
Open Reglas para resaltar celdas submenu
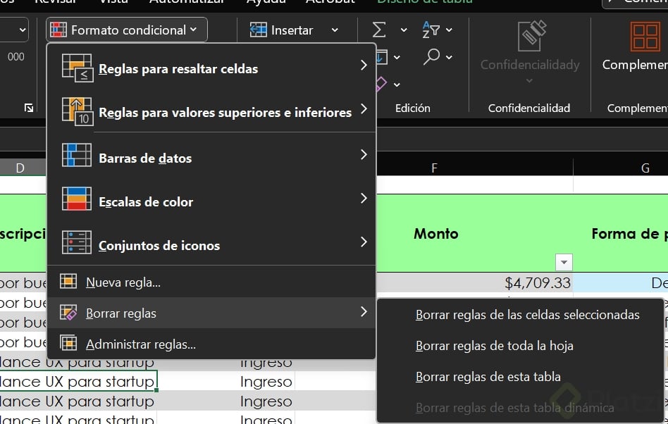coord(211,67)
